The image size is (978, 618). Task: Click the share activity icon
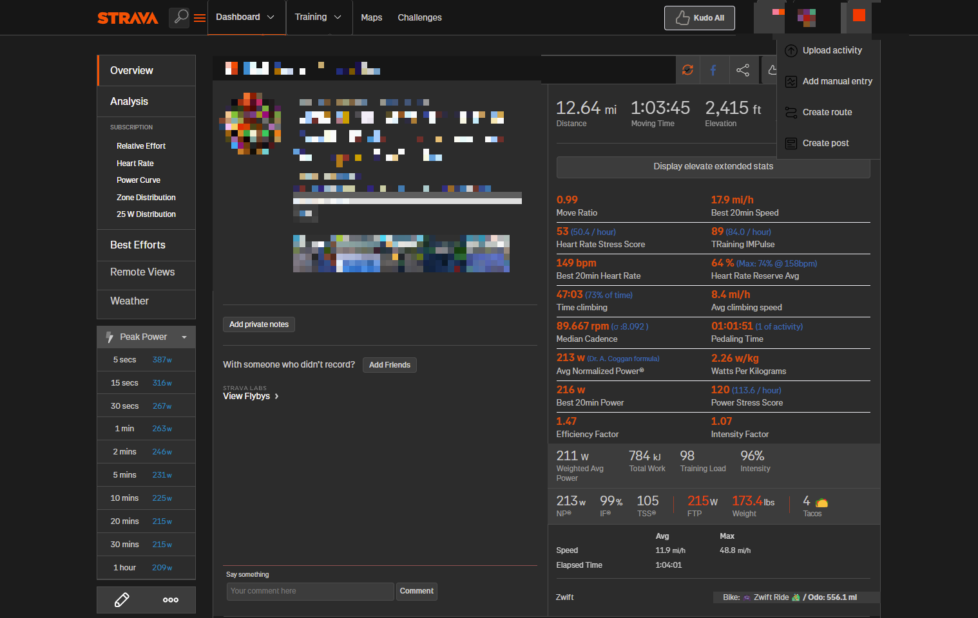pyautogui.click(x=743, y=70)
